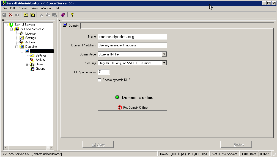The height and width of the screenshot is (157, 277).
Task: Click tree scrollbar right arrow
Action: pyautogui.click(x=51, y=148)
